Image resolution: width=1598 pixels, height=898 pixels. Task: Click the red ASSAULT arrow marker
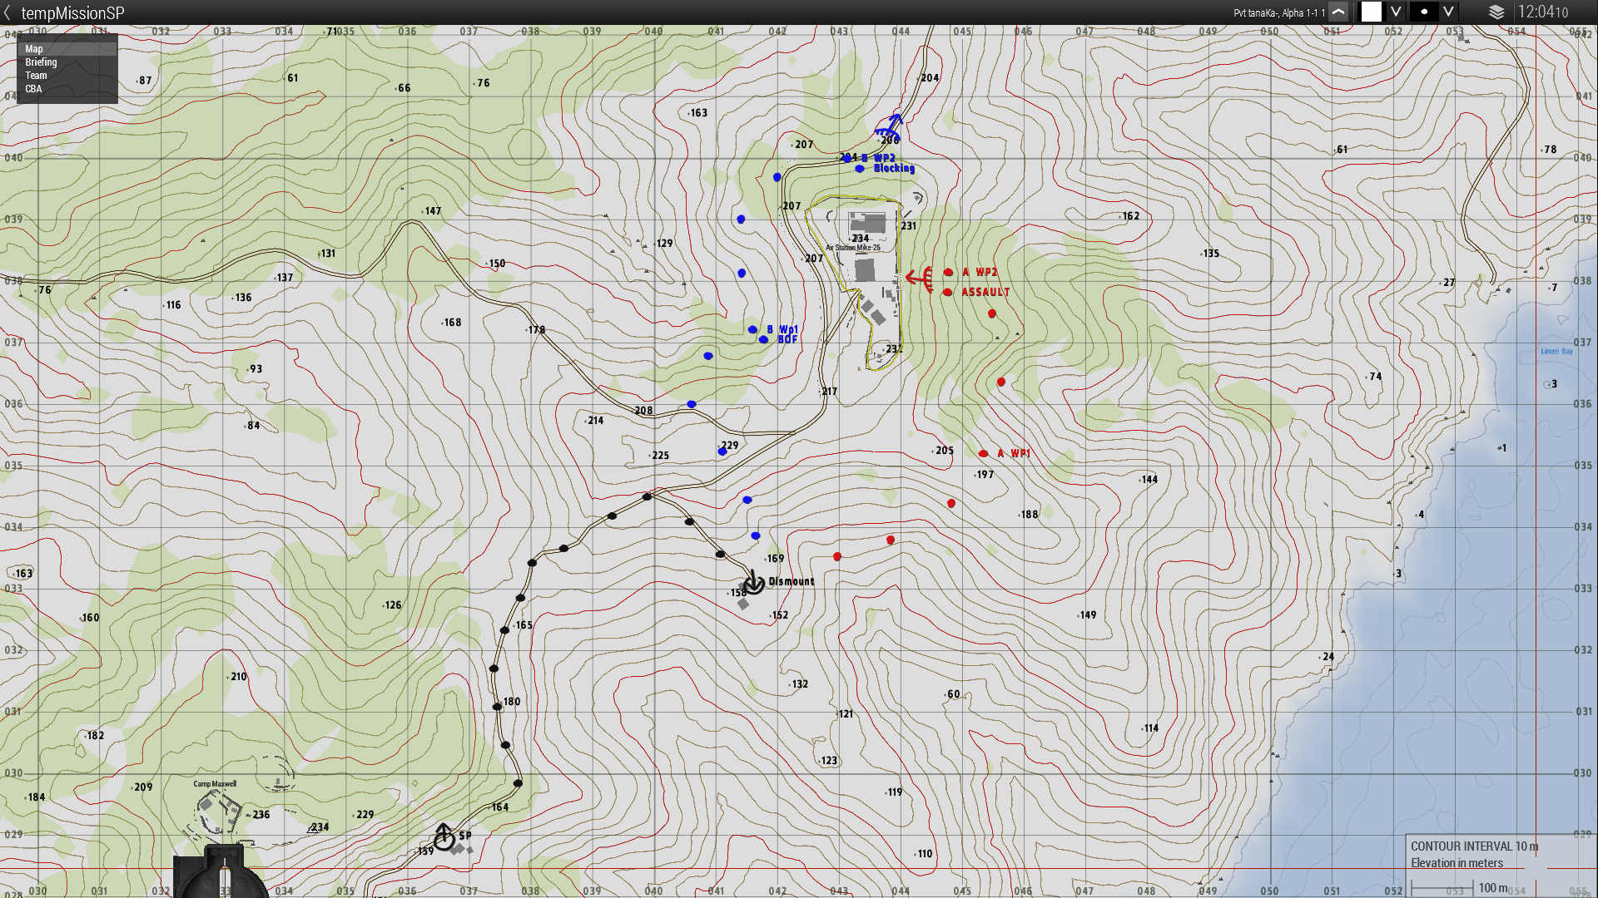coord(920,278)
